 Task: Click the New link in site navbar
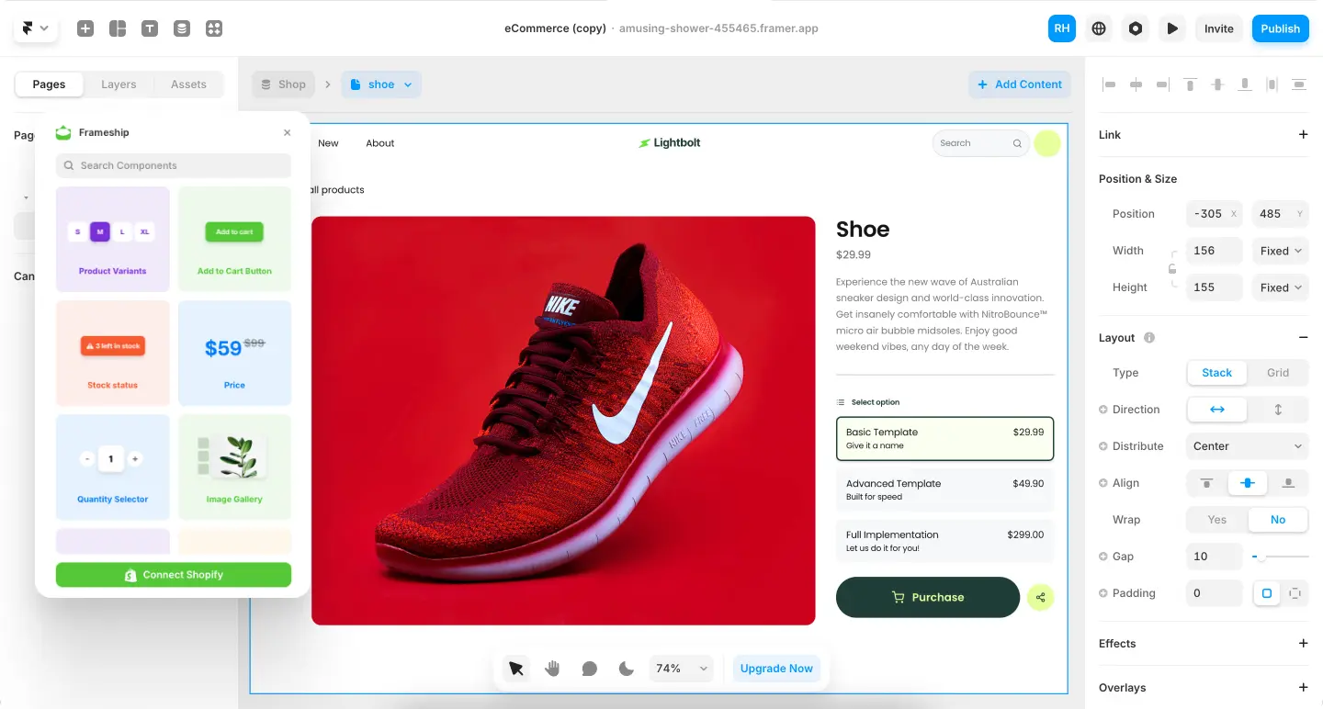point(328,143)
